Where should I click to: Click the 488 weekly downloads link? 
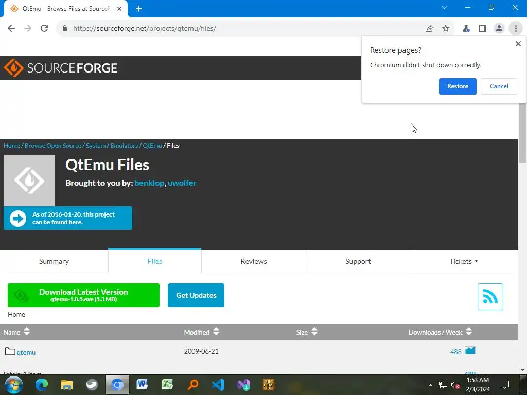(456, 352)
